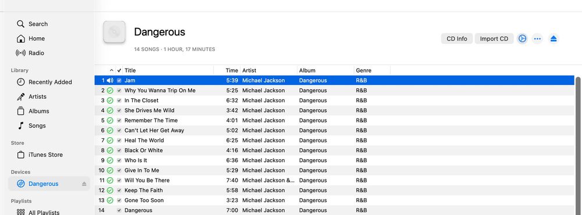Screen dimensions: 582x215
Task: Click imported checkmark icon on track 5
Action: (110, 120)
